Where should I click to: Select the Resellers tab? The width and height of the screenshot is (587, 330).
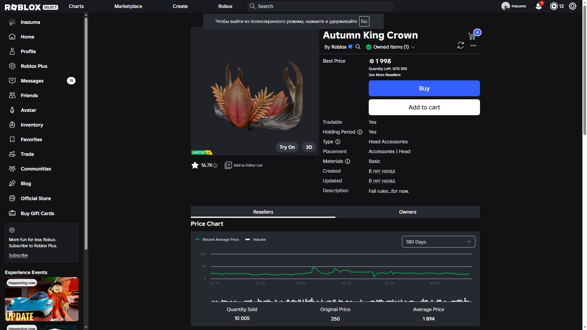(x=263, y=212)
